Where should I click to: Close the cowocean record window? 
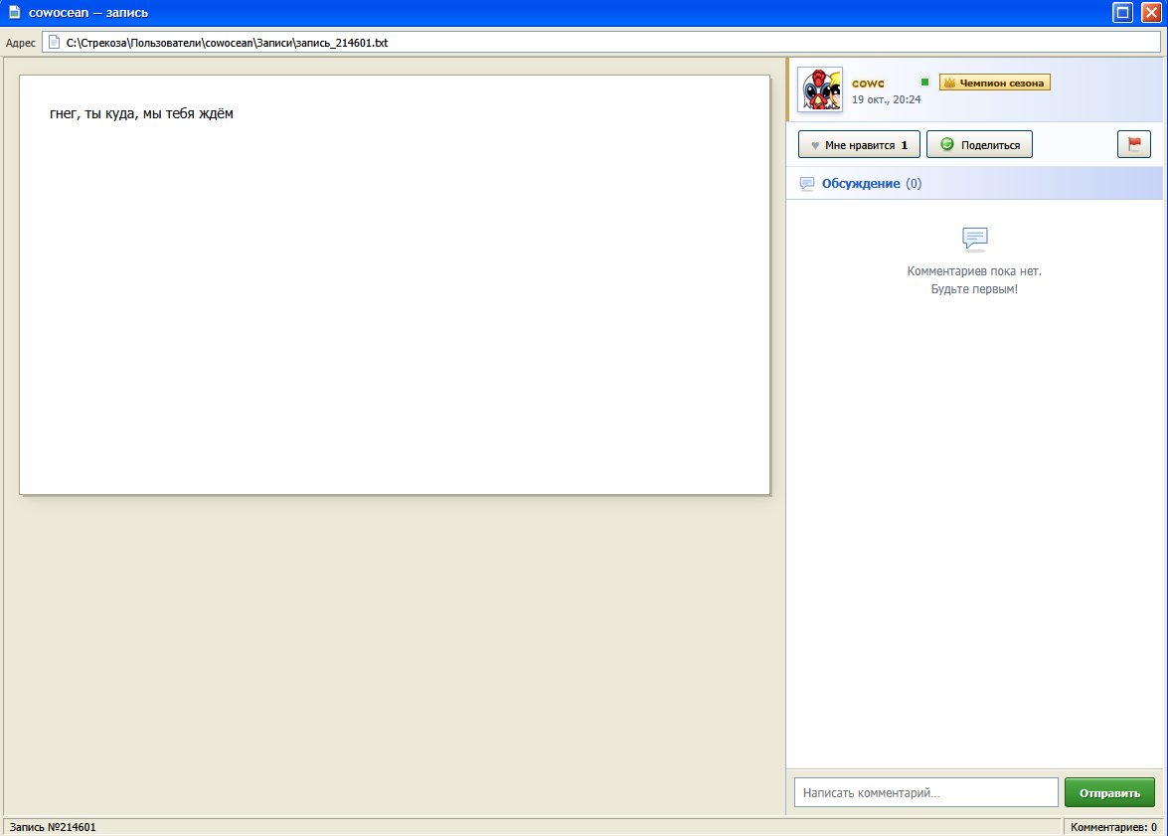(x=1151, y=13)
